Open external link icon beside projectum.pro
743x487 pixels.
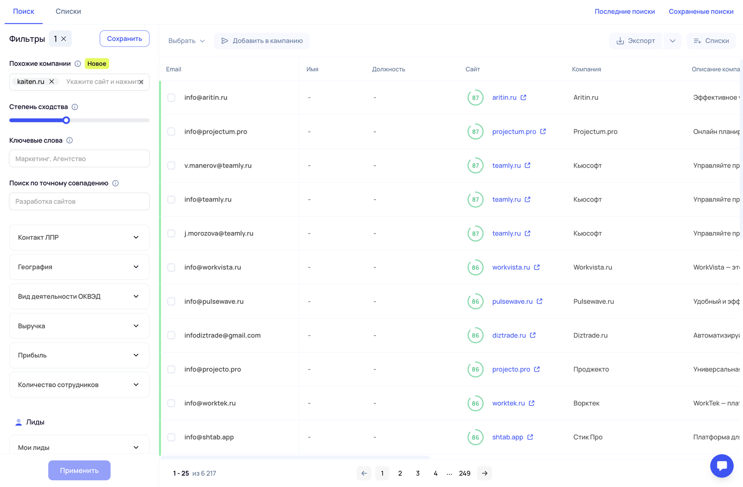pos(543,131)
